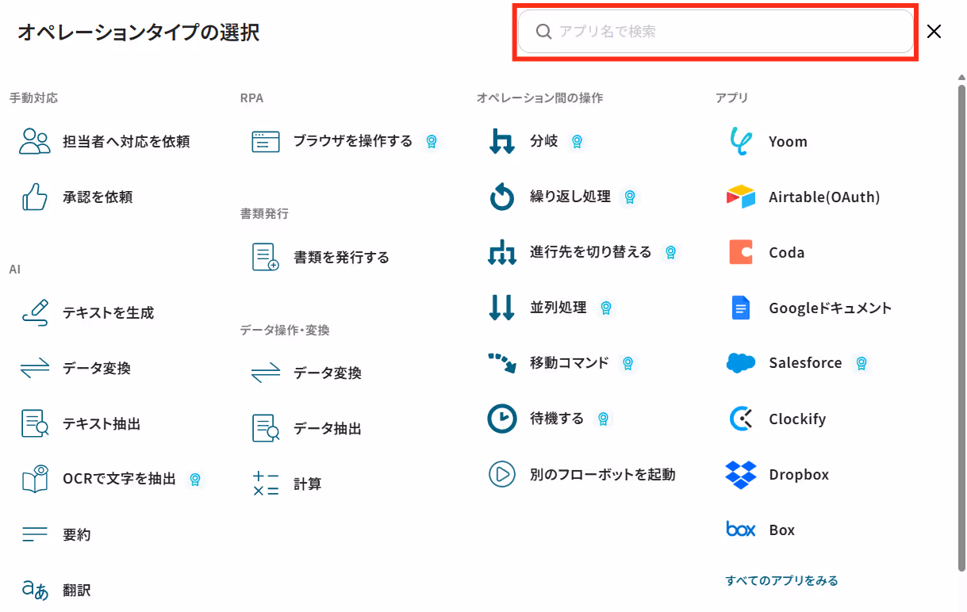967x612 pixels.
Task: Choose the 並列処理 label
Action: coord(558,308)
